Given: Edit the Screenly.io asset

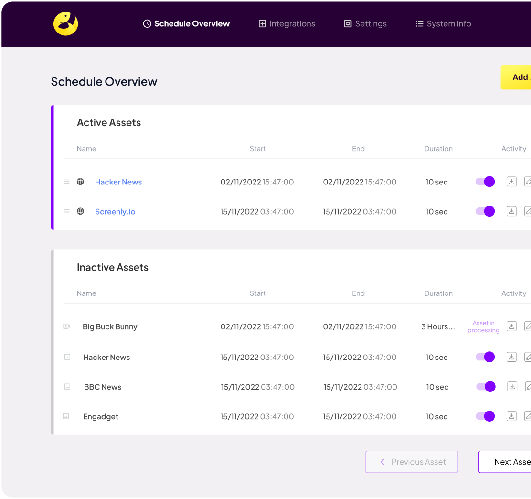Looking at the screenshot, I should tap(528, 211).
